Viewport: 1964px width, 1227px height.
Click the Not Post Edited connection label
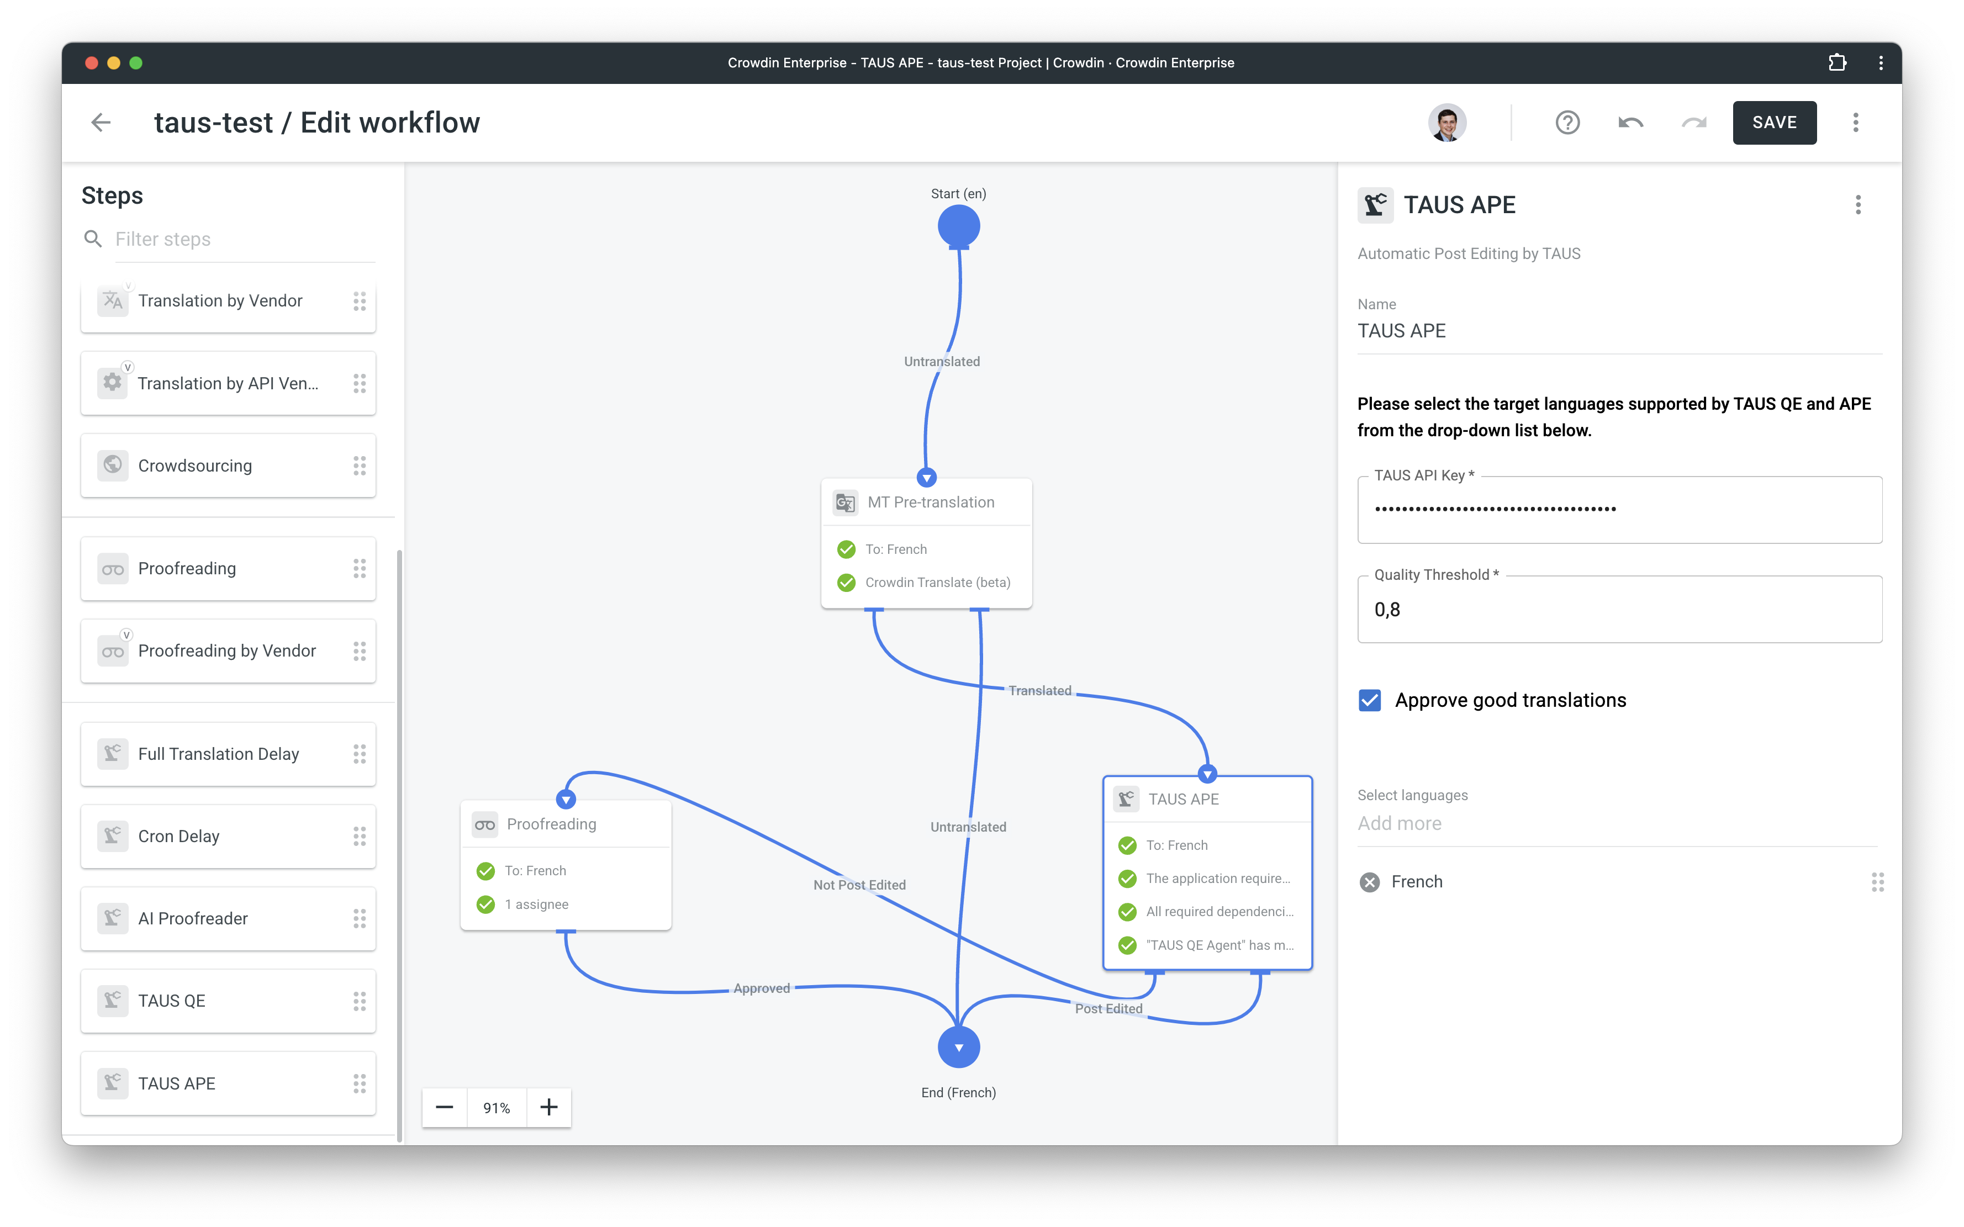coord(859,885)
